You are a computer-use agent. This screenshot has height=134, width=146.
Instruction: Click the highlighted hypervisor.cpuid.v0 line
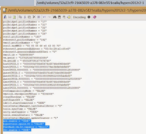pyautogui.click(x=24, y=124)
